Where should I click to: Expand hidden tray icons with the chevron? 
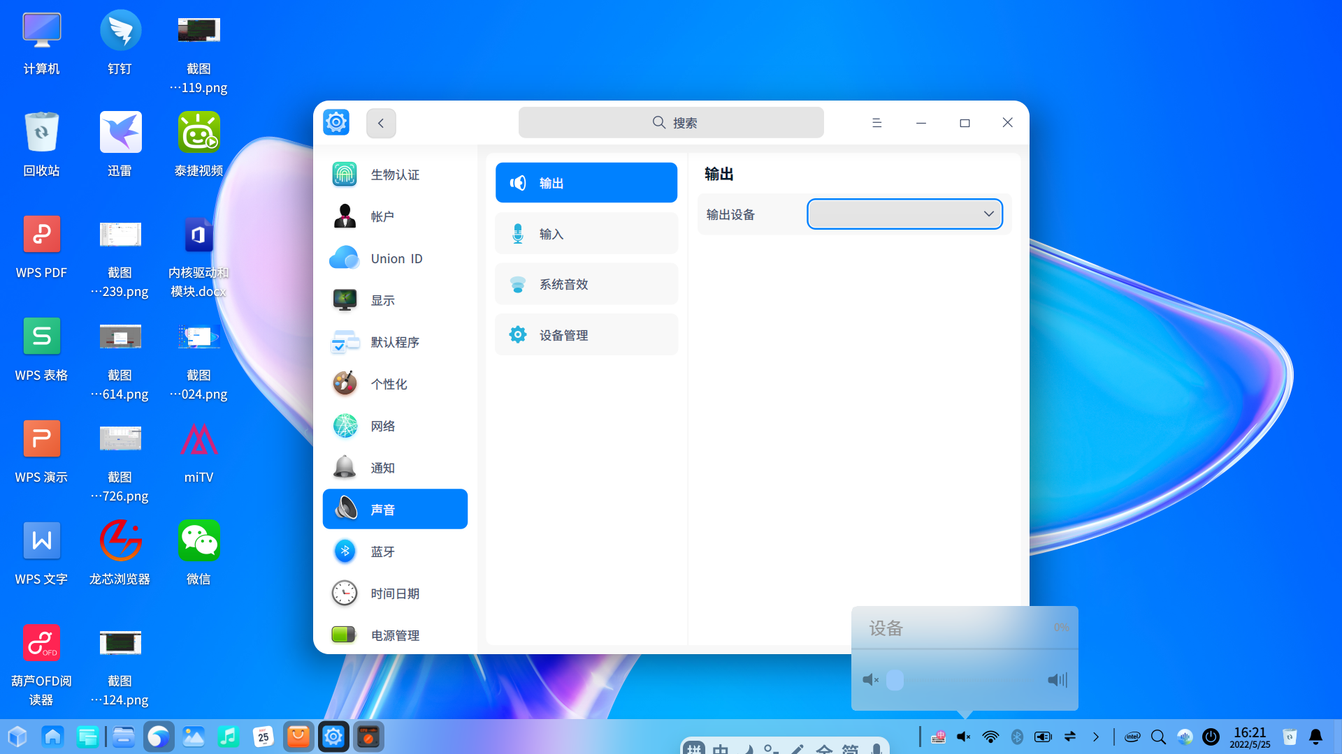(x=1095, y=736)
